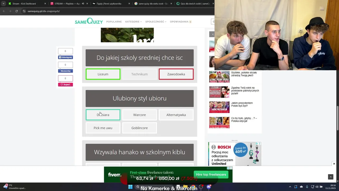Open the OPOWIADANIA menu item

(181, 22)
